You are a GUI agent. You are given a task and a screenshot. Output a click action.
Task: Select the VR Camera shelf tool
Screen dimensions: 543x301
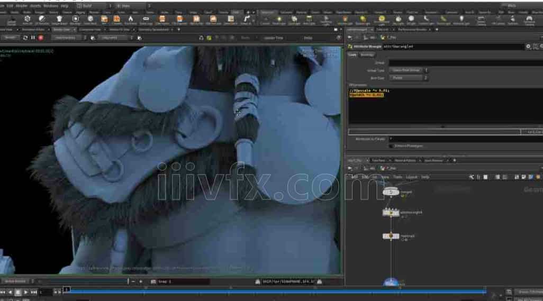[499, 20]
